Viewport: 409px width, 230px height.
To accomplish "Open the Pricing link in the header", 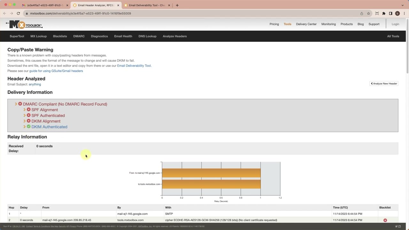I will click(274, 24).
